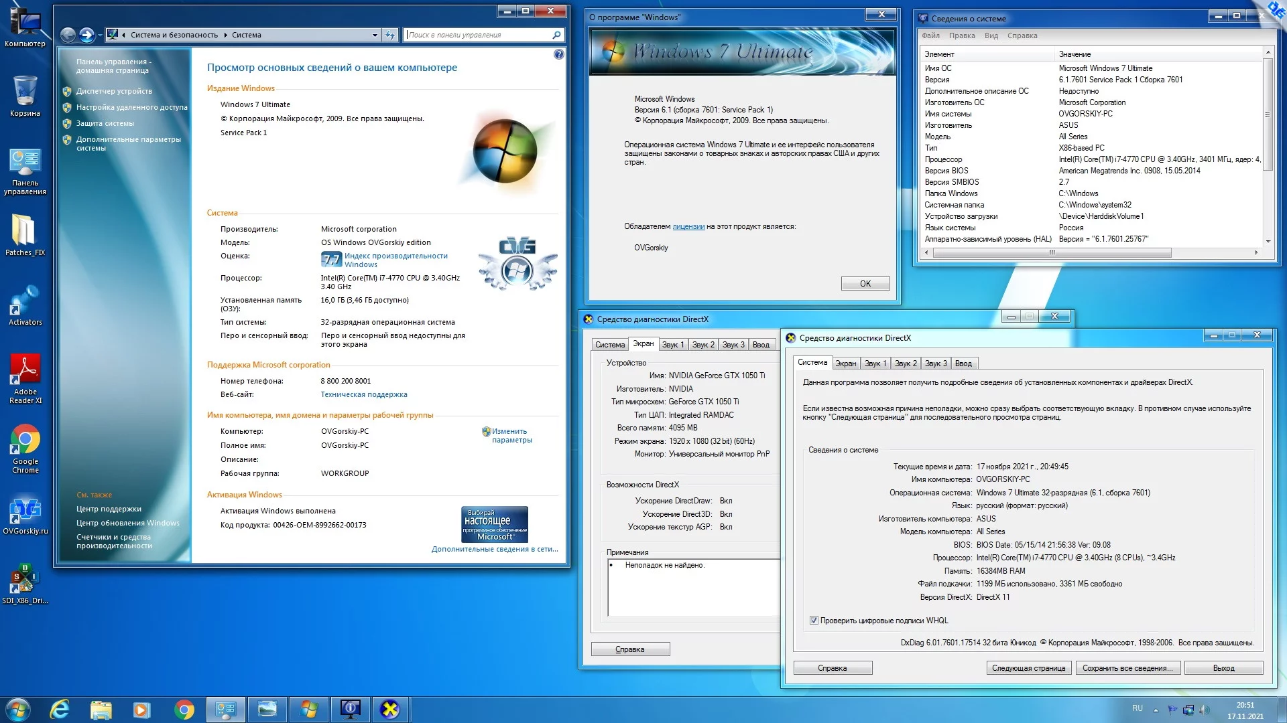1287x723 pixels.
Task: Expand the address bar history dropdown
Action: 375,35
